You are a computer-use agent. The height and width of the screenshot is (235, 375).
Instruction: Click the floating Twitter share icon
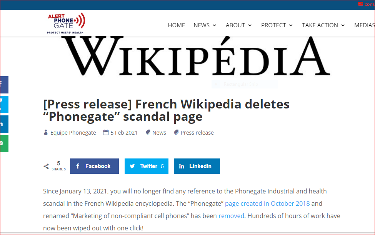click(4, 104)
